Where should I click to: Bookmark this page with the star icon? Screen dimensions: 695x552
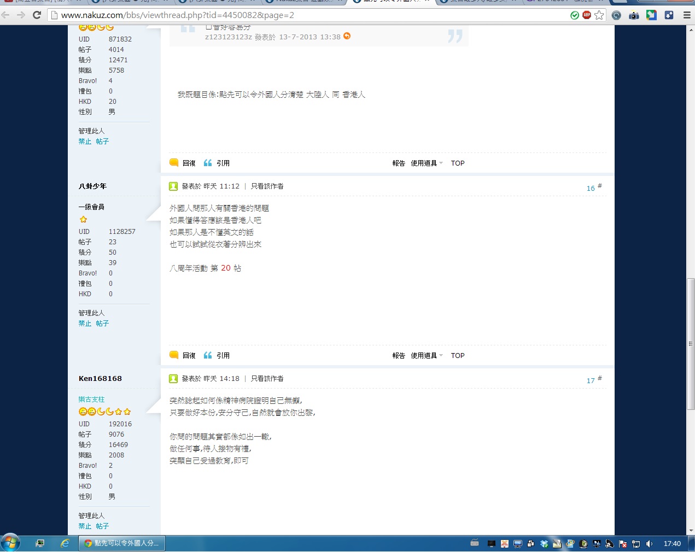[599, 15]
